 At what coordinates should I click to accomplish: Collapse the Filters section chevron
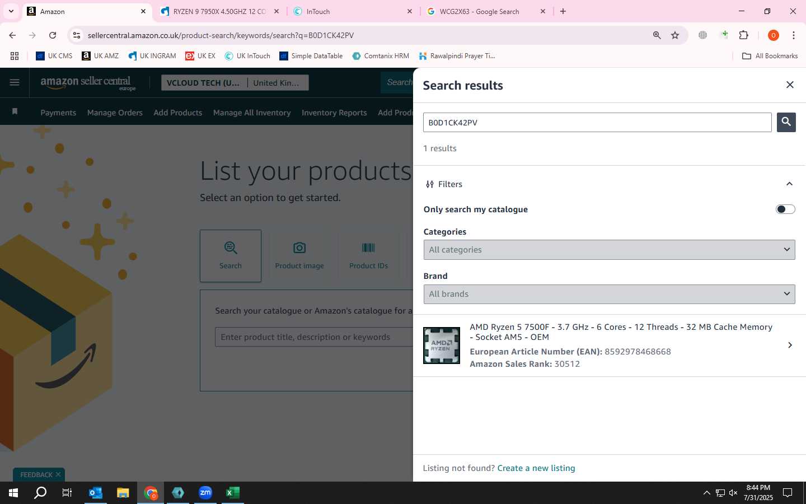[x=789, y=184]
